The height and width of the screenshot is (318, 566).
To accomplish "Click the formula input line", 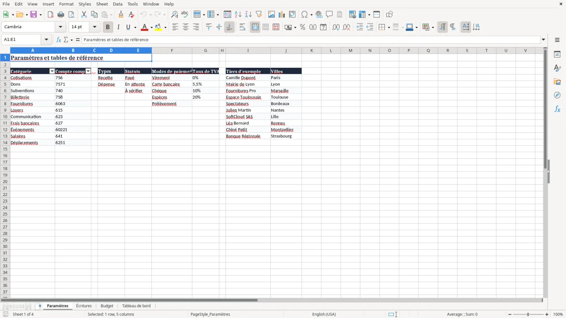I will pos(311,40).
